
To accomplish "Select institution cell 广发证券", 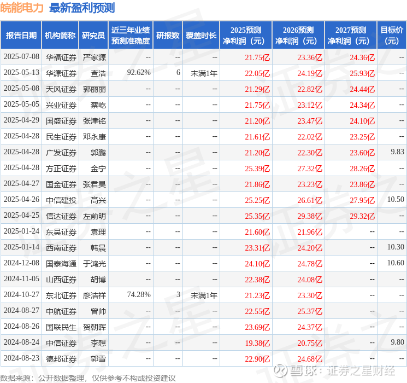I will 61,153.
